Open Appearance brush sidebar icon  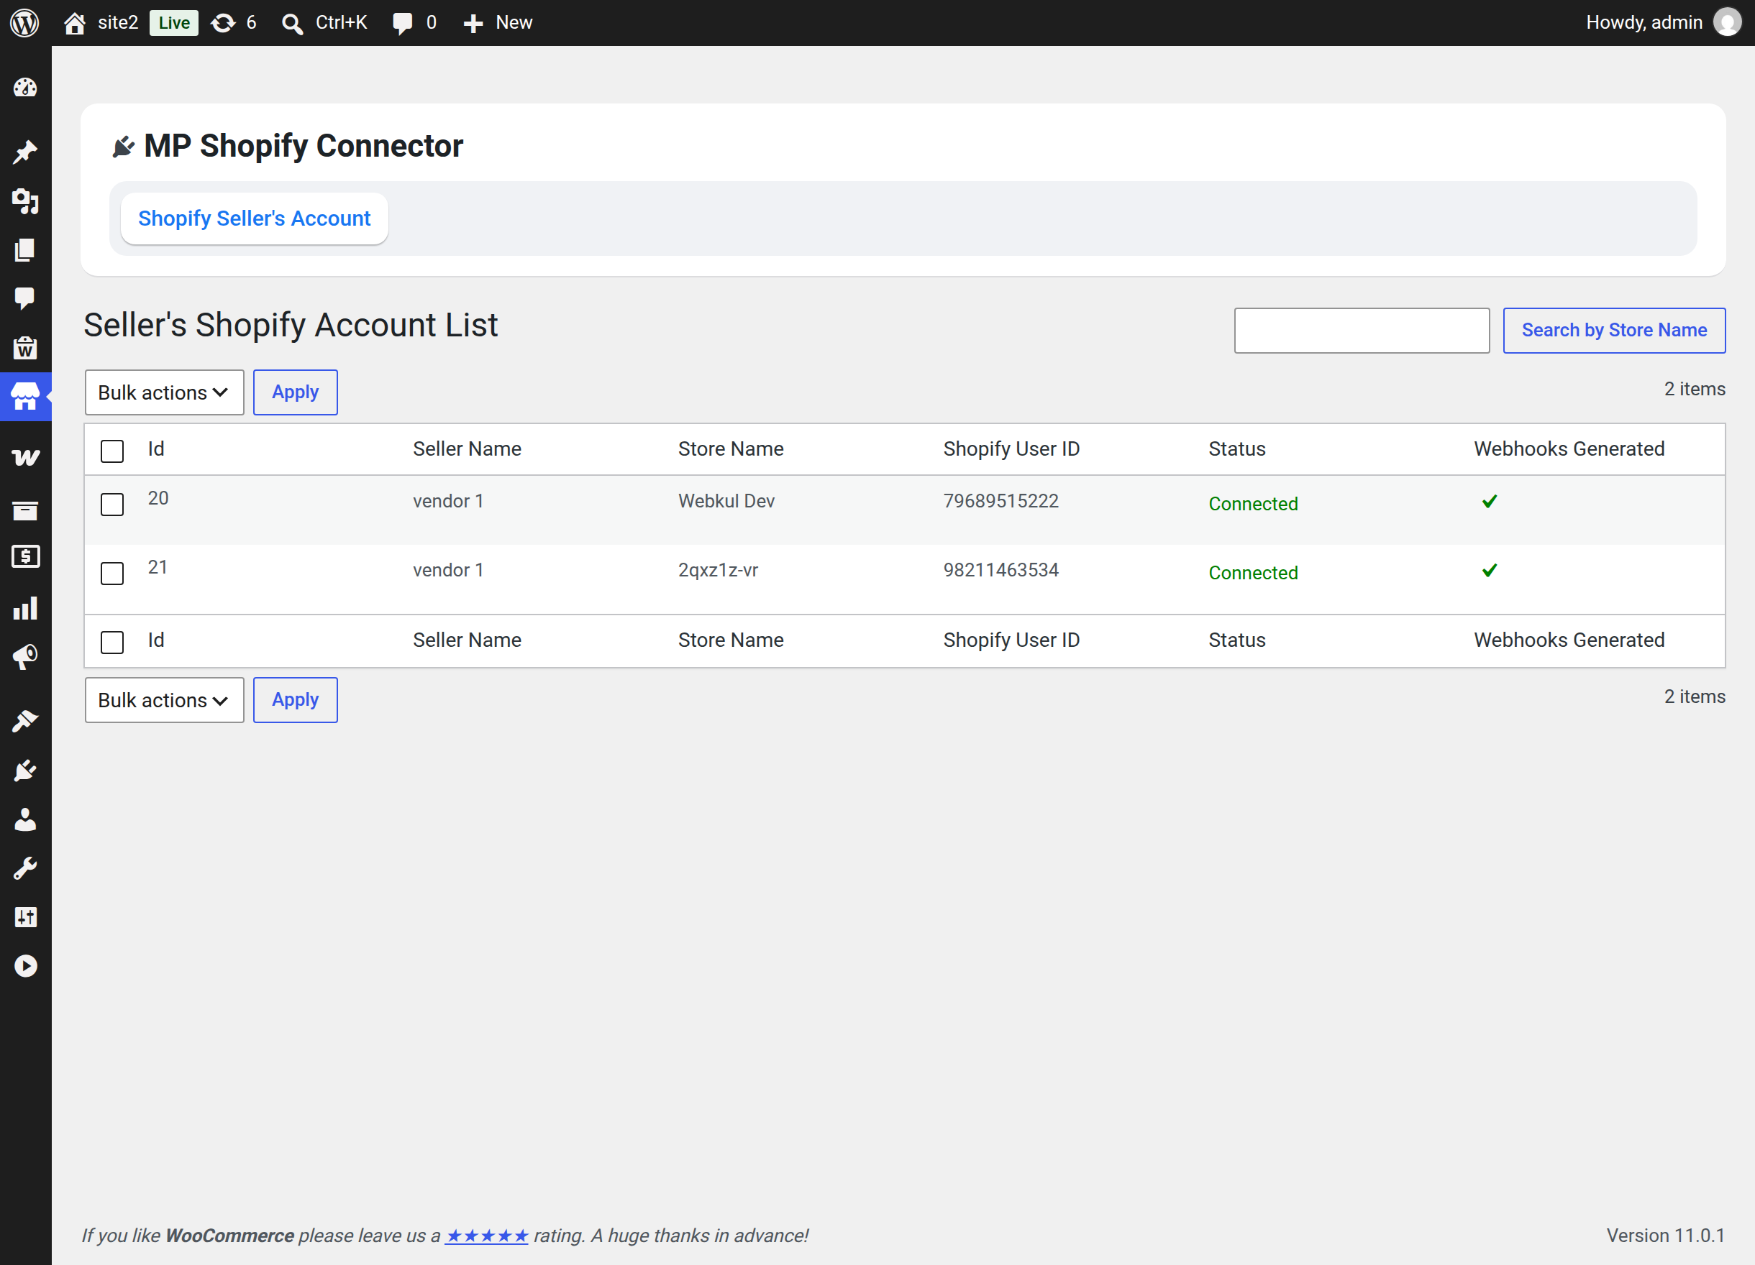26,722
